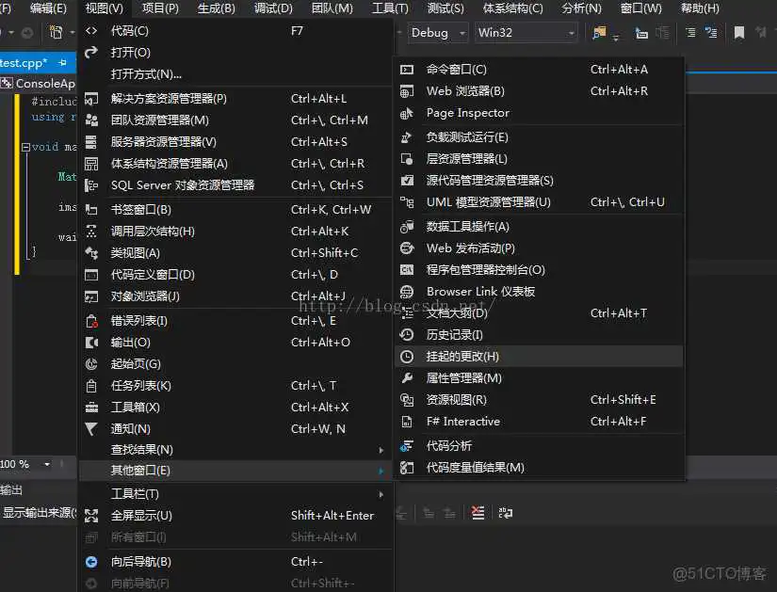The width and height of the screenshot is (777, 592).
Task: Click the 书签窗口 icon
Action: [x=91, y=210]
